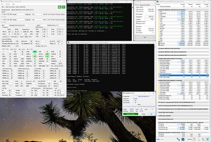
Task: Toggle the Stop on error checkbox
Action: click(137, 23)
